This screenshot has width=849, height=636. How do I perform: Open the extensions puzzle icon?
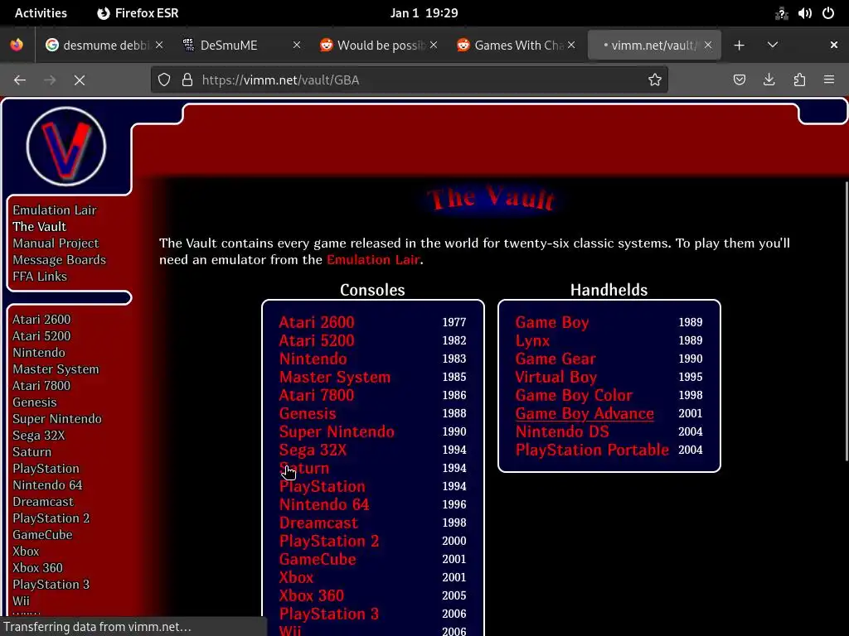point(799,80)
